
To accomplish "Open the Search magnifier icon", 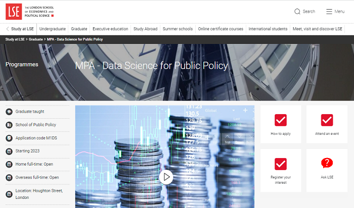I will [x=297, y=12].
